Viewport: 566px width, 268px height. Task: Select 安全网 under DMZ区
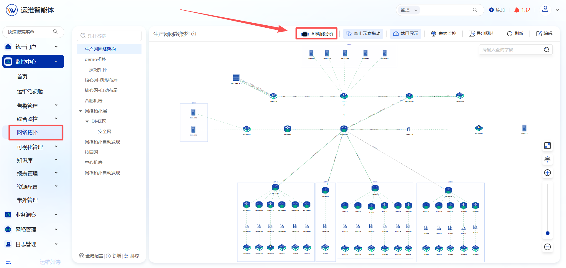pos(105,131)
